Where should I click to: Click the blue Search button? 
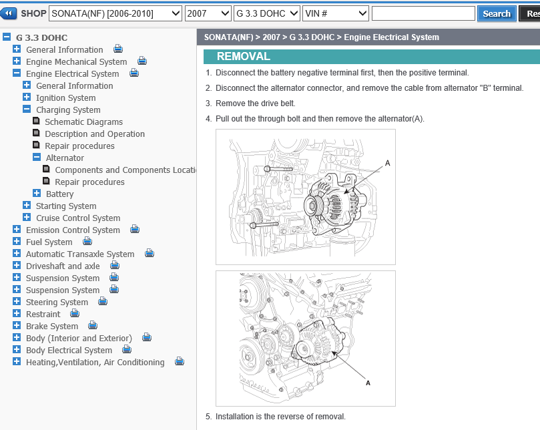click(x=497, y=13)
